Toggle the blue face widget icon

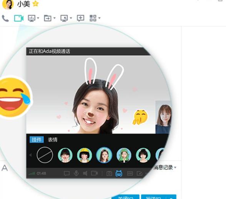(119, 173)
